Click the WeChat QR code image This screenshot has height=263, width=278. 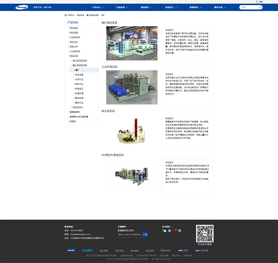[205, 233]
